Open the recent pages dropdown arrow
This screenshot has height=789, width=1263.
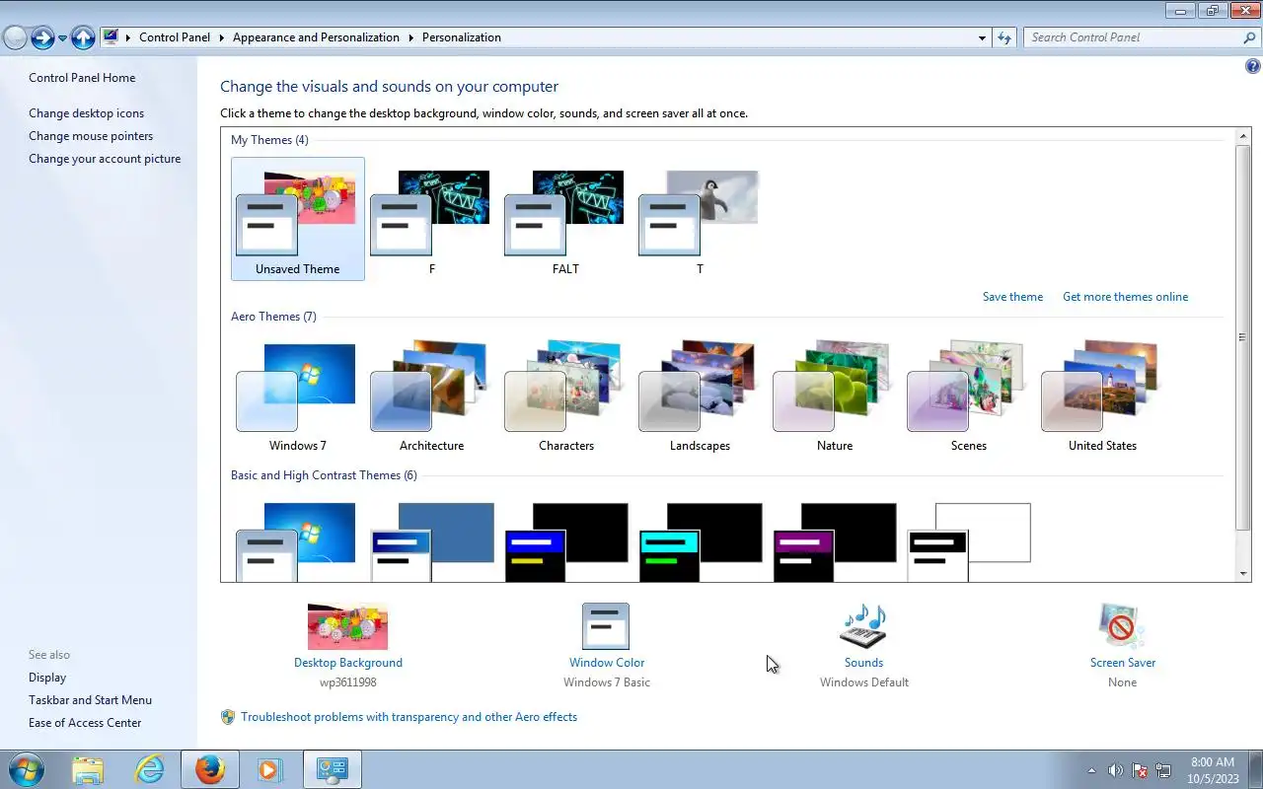[62, 38]
